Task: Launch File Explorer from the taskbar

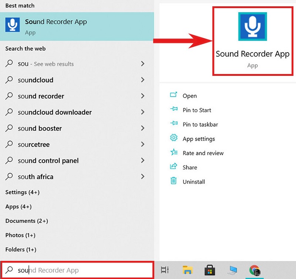Action: [x=187, y=270]
